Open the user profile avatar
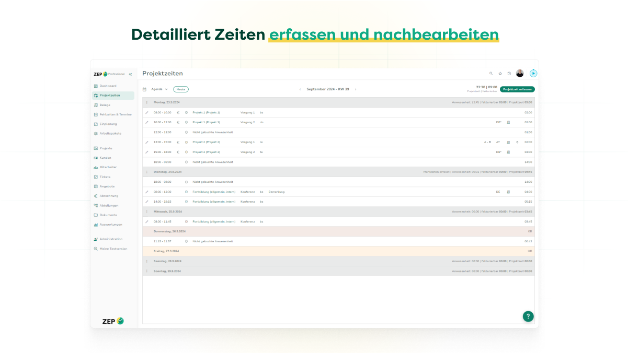 [x=520, y=74]
